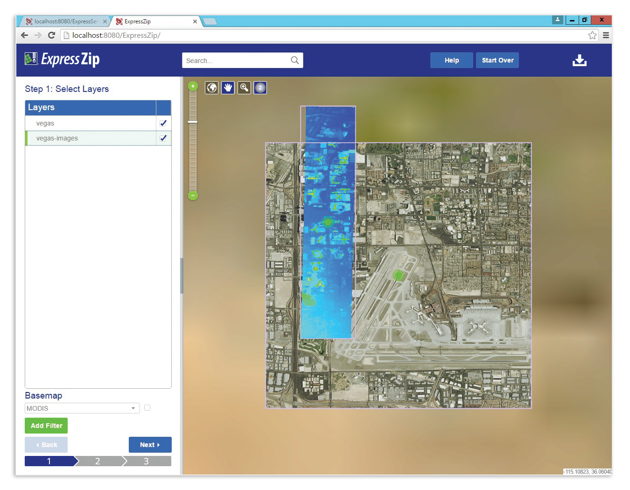Screen dimensions: 630x490
Task: Toggle the cluster marker tool labeled 2
Action: (x=260, y=88)
